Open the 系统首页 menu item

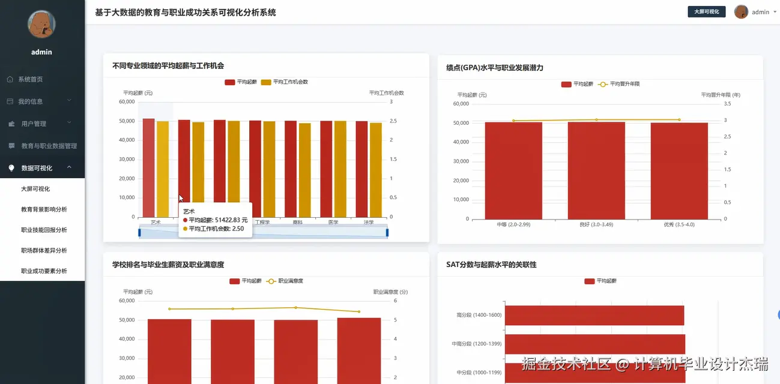(x=42, y=79)
